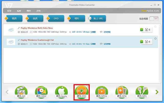
Task: Visit the freemake.com link
Action: coord(150,11)
